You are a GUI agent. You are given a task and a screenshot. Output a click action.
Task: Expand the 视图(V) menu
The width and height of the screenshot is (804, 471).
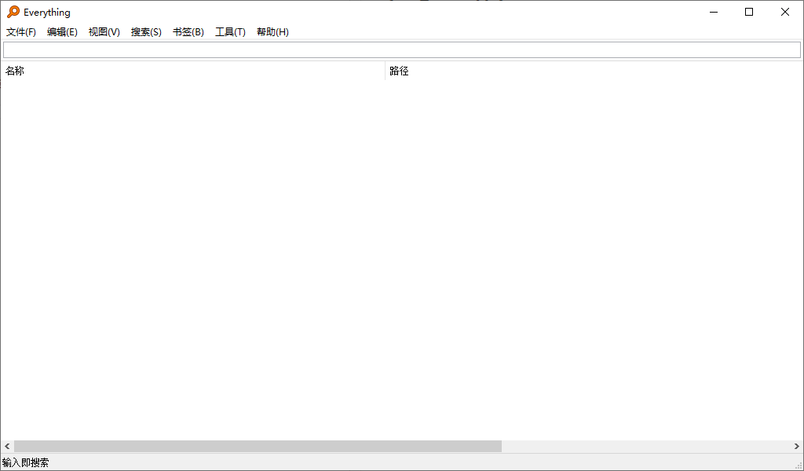[x=104, y=32]
